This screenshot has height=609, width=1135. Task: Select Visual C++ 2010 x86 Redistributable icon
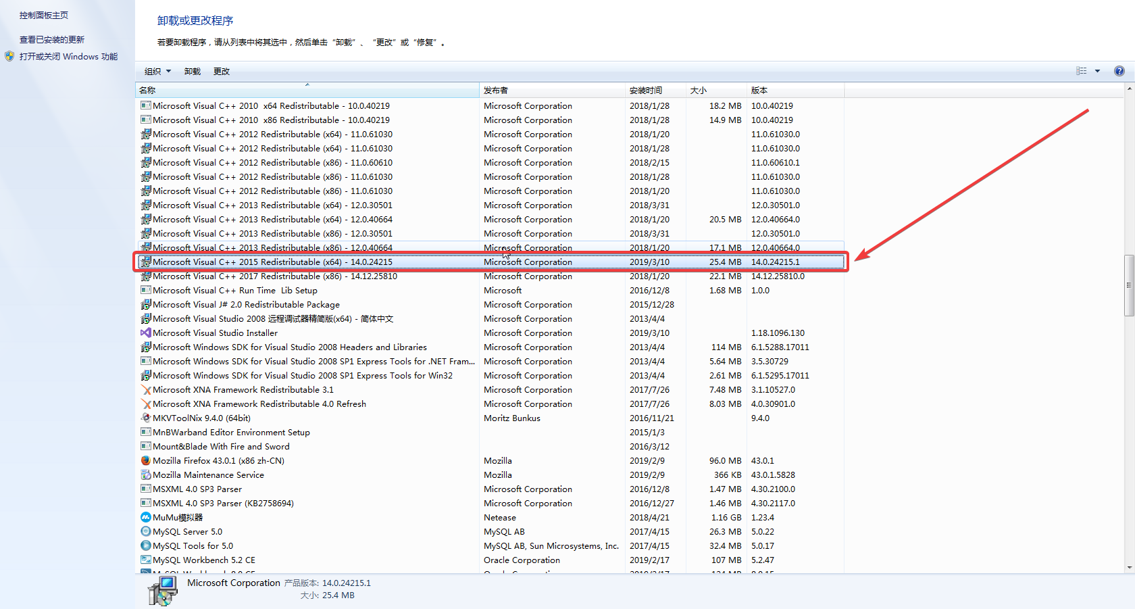146,120
